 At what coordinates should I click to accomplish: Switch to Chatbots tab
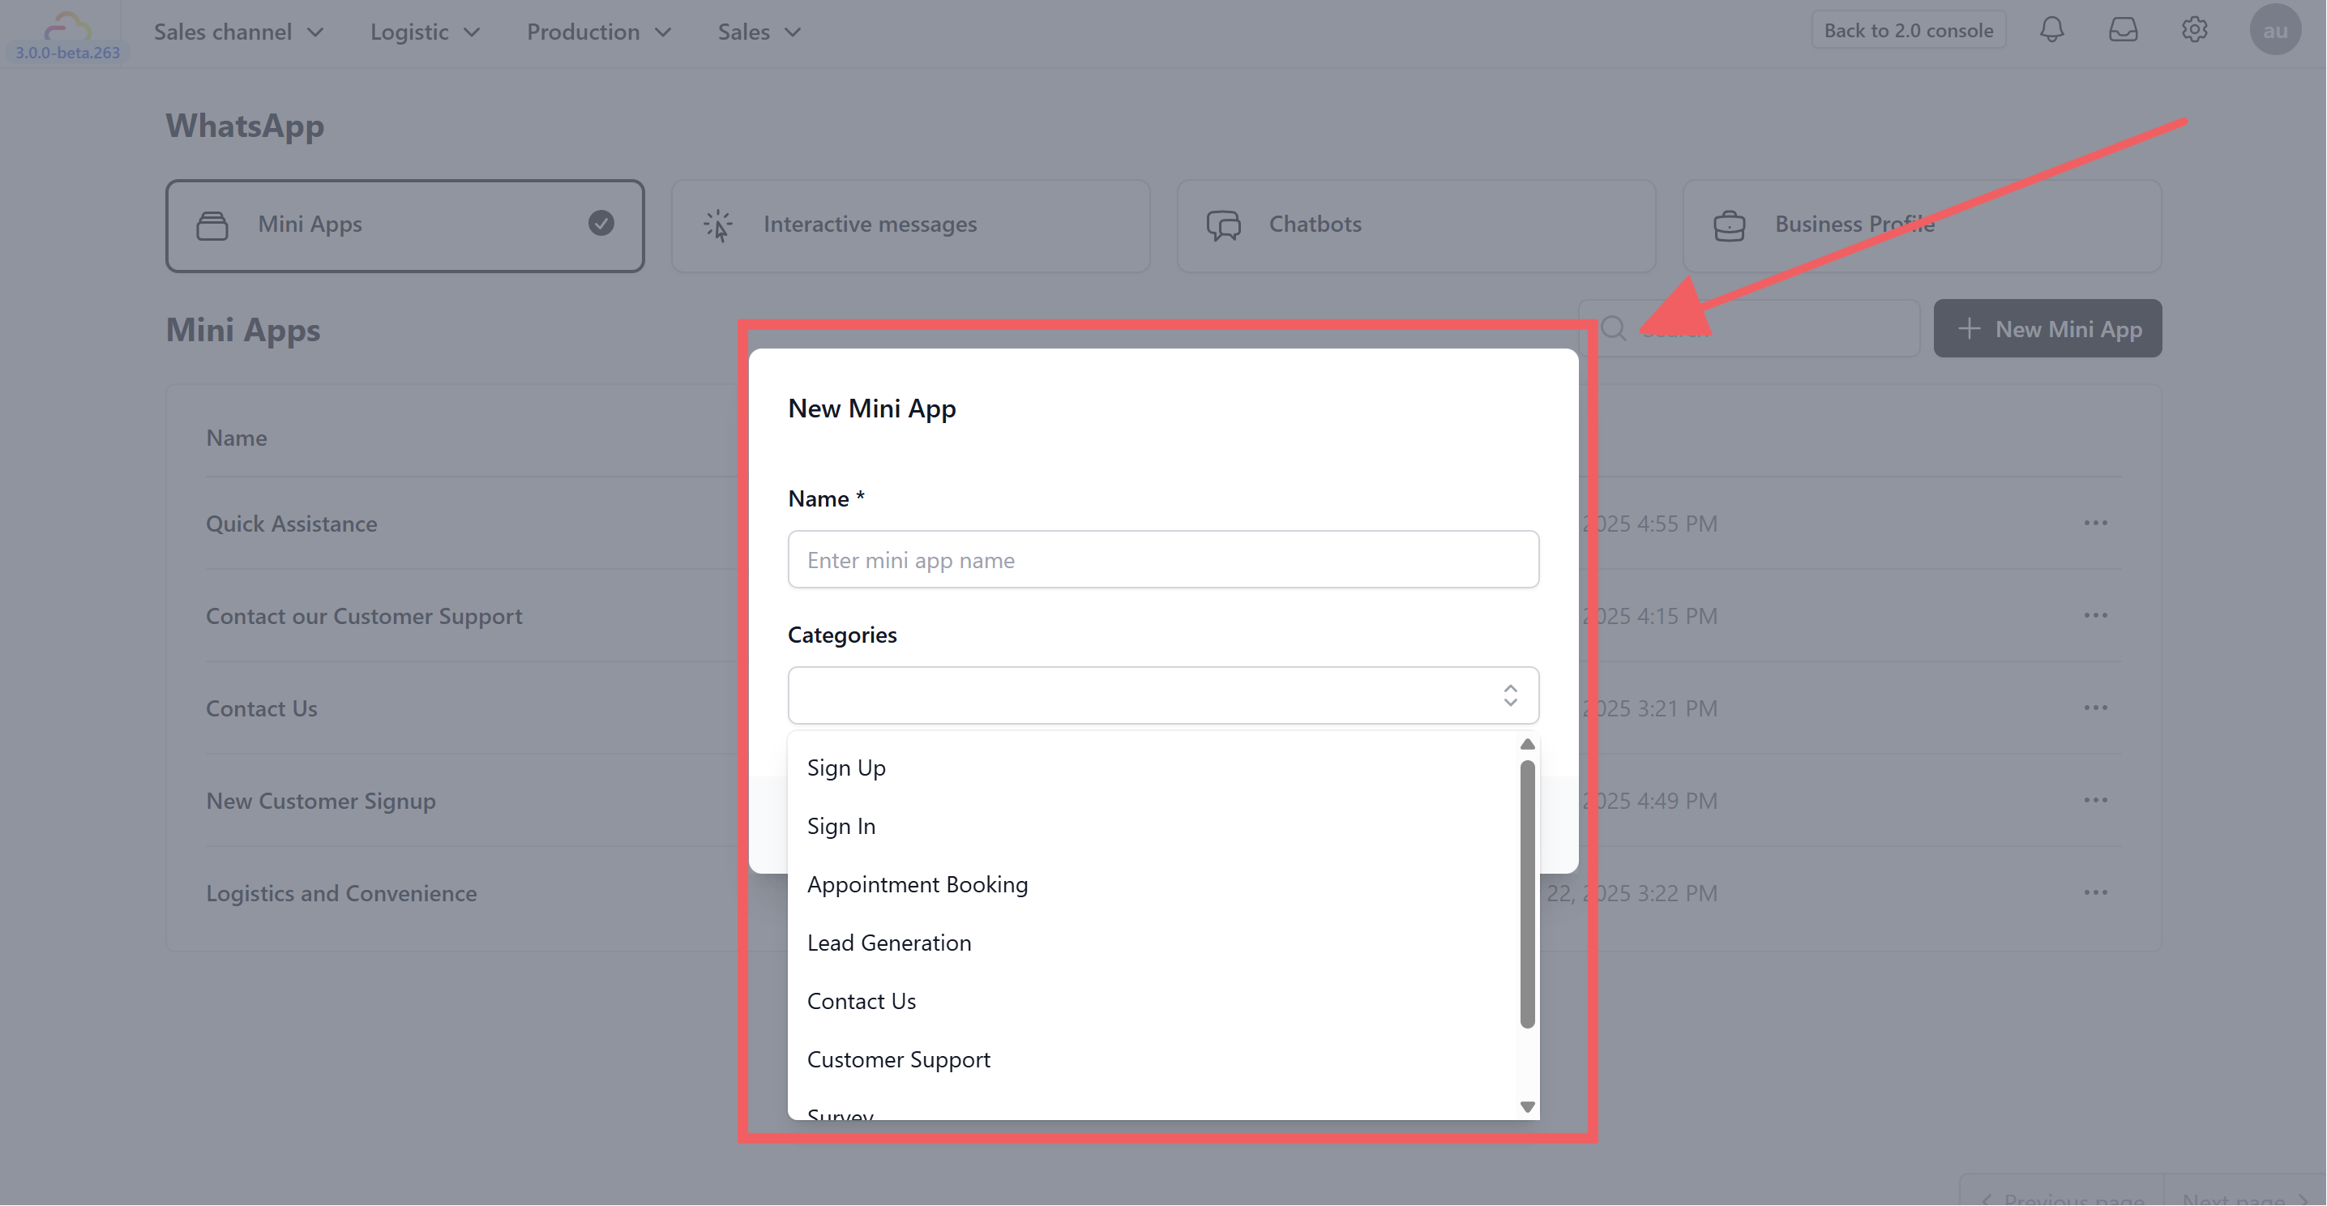1417,226
